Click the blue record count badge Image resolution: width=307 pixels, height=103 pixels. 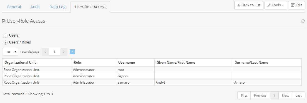point(72,52)
